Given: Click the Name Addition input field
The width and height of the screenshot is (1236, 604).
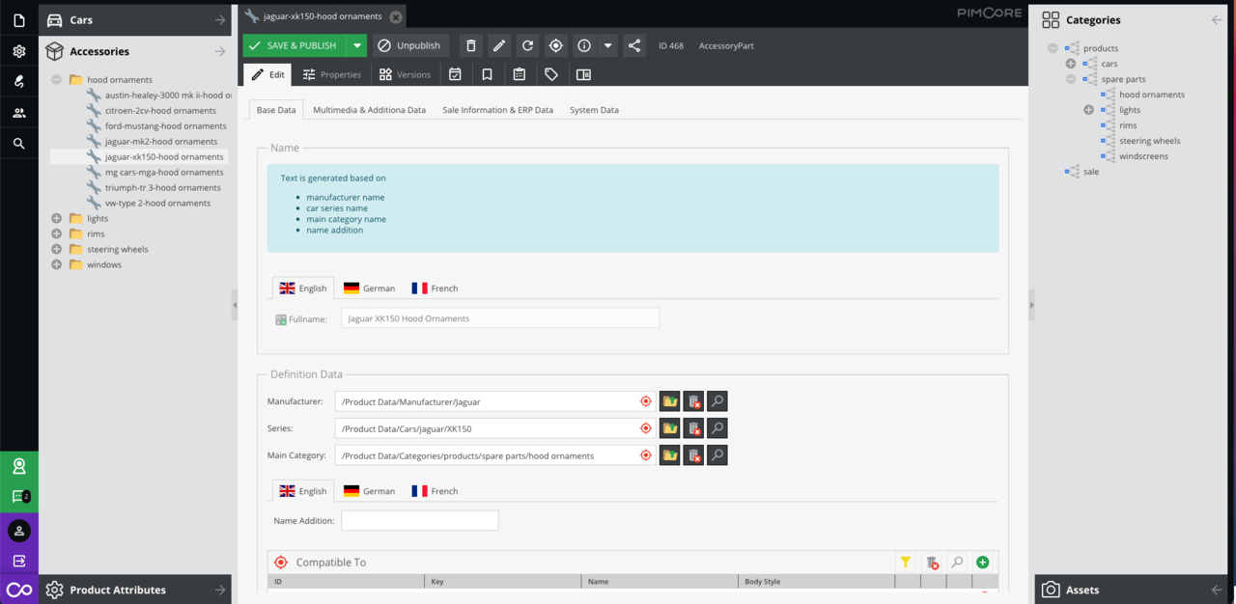Looking at the screenshot, I should [x=420, y=521].
